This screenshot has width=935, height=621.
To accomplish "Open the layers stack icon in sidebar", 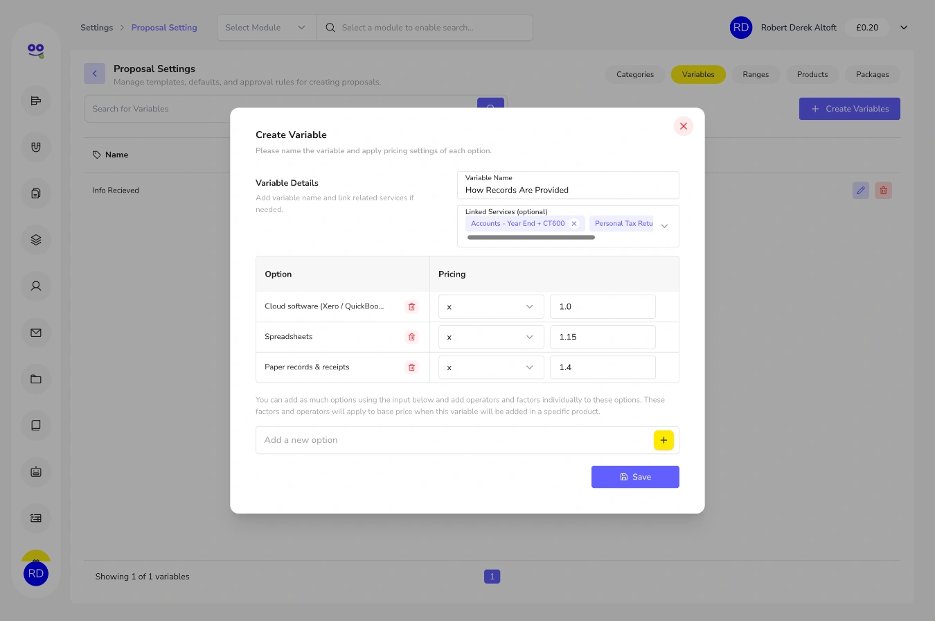I will tap(36, 240).
